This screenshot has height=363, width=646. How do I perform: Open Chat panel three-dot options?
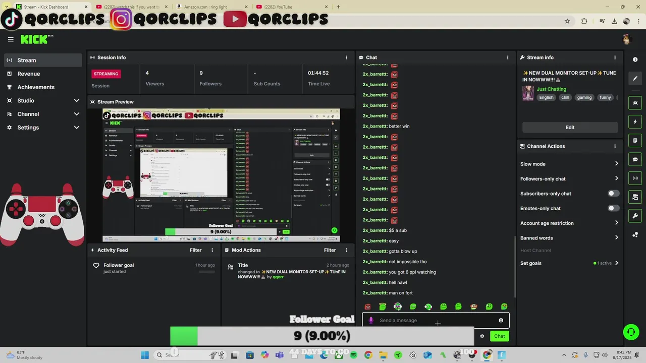(x=508, y=57)
